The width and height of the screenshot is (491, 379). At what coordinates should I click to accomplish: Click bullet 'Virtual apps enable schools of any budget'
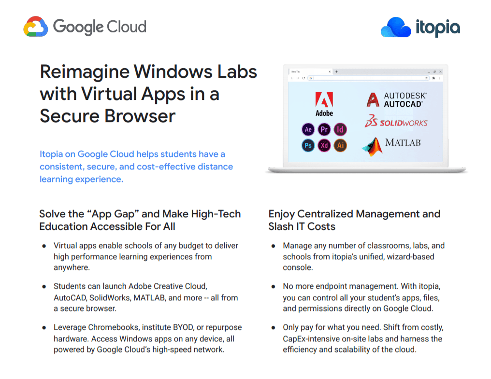click(x=146, y=256)
